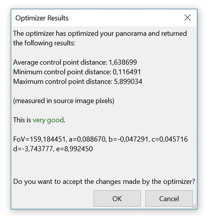Click the "Do you want to accept" question
The width and height of the screenshot is (207, 220).
(104, 182)
